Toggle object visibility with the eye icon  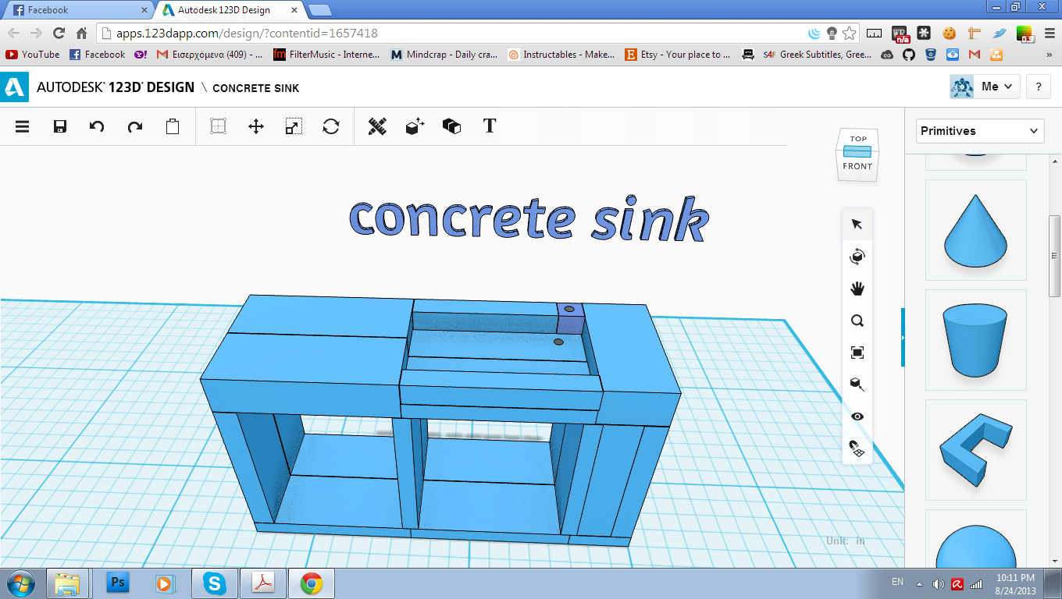pos(857,416)
